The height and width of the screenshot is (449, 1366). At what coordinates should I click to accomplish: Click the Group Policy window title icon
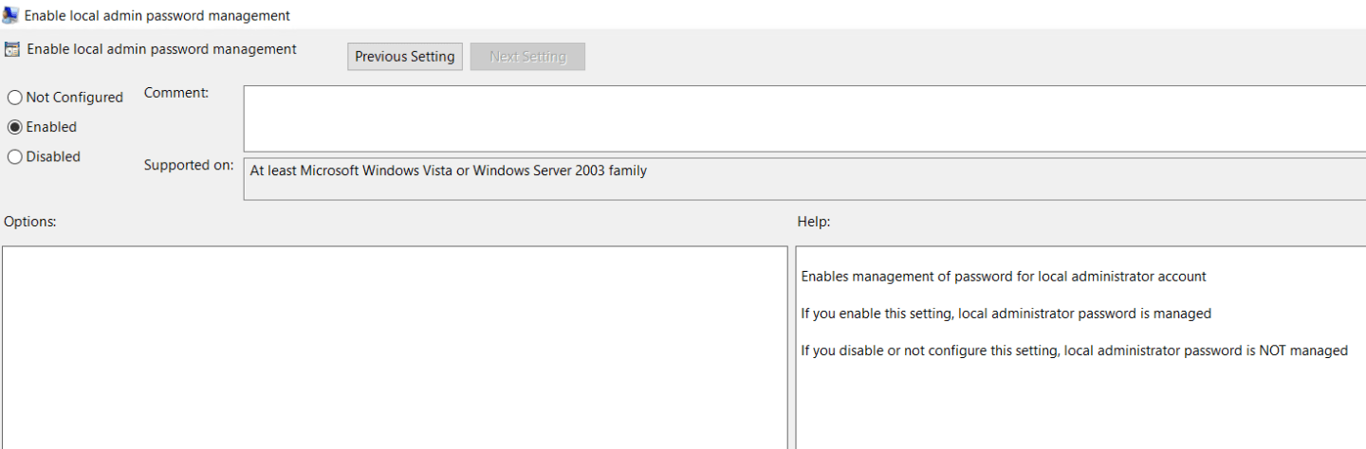pos(11,15)
